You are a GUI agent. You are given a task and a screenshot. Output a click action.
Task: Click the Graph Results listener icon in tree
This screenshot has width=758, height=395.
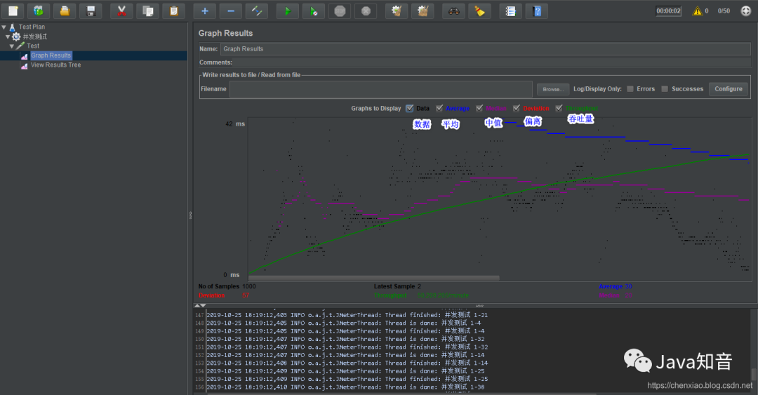coord(24,56)
